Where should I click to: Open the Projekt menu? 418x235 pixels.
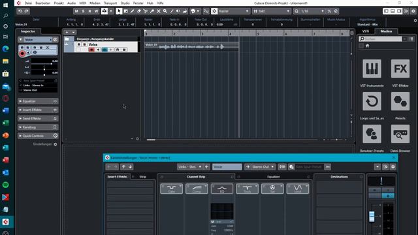tap(59, 3)
